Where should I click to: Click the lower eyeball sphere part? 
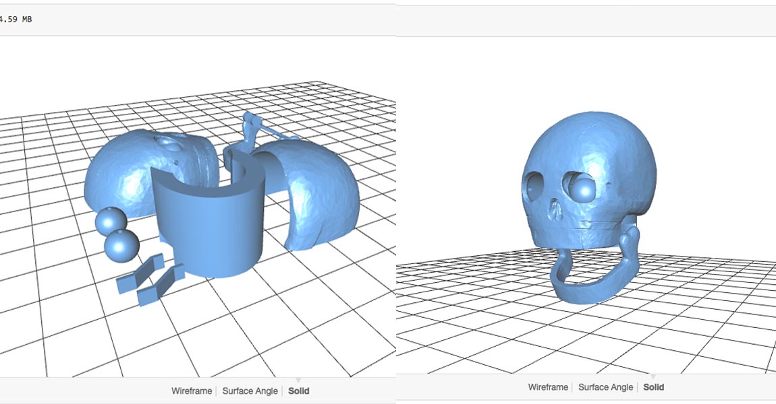(x=122, y=245)
